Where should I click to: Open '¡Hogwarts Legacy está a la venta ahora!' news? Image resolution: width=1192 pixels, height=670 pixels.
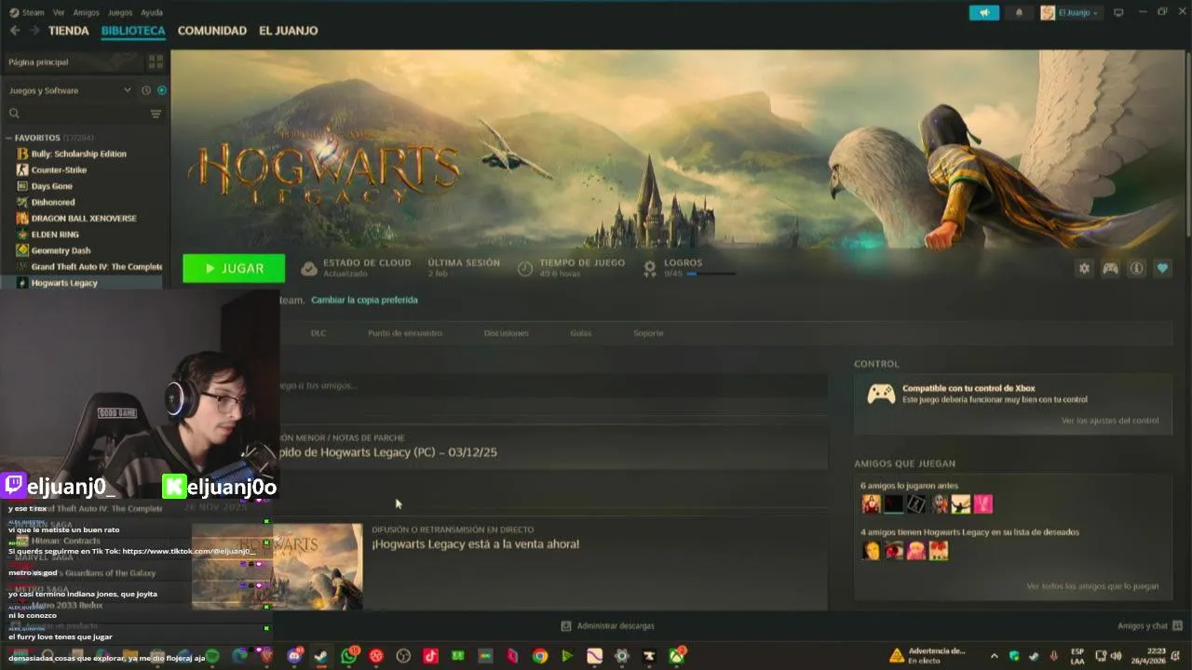(475, 543)
